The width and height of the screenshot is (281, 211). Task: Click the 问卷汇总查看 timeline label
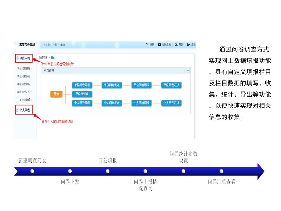pos(221,182)
